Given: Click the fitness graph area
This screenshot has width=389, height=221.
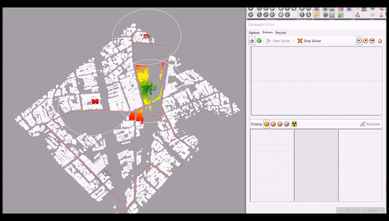Looking at the screenshot, I should pos(316,81).
